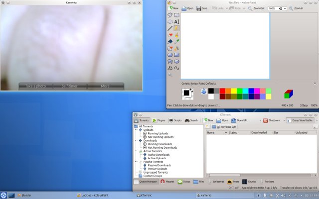Click the Shutdown icon in KTorrent toolbar
This screenshot has width=319, height=199.
266,120
